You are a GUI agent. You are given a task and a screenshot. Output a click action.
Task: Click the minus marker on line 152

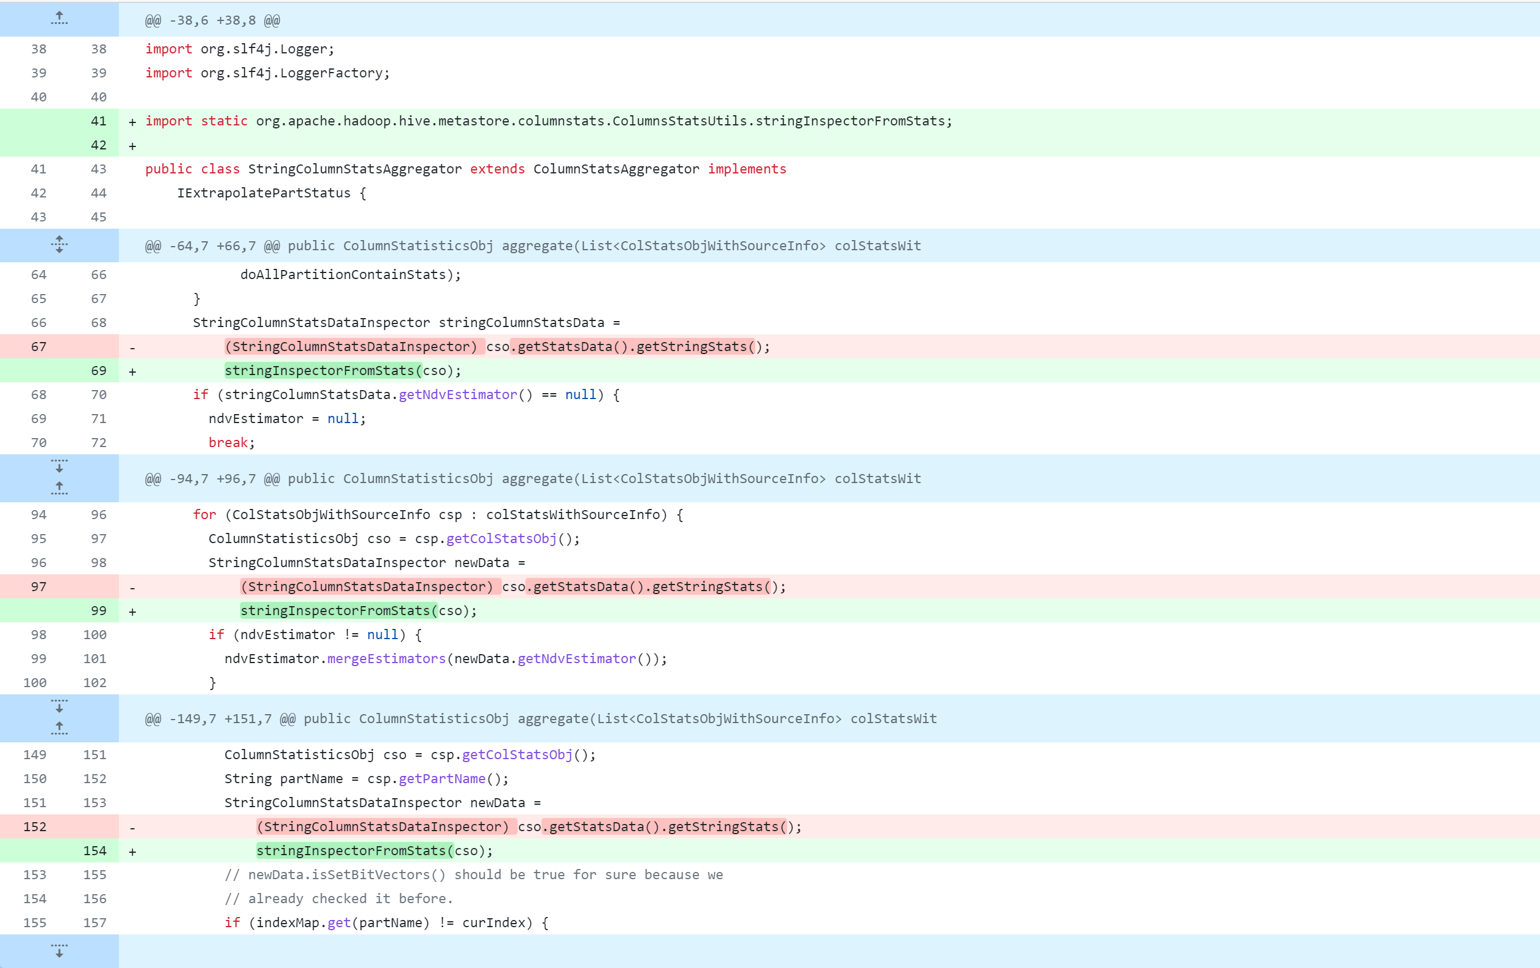click(132, 828)
